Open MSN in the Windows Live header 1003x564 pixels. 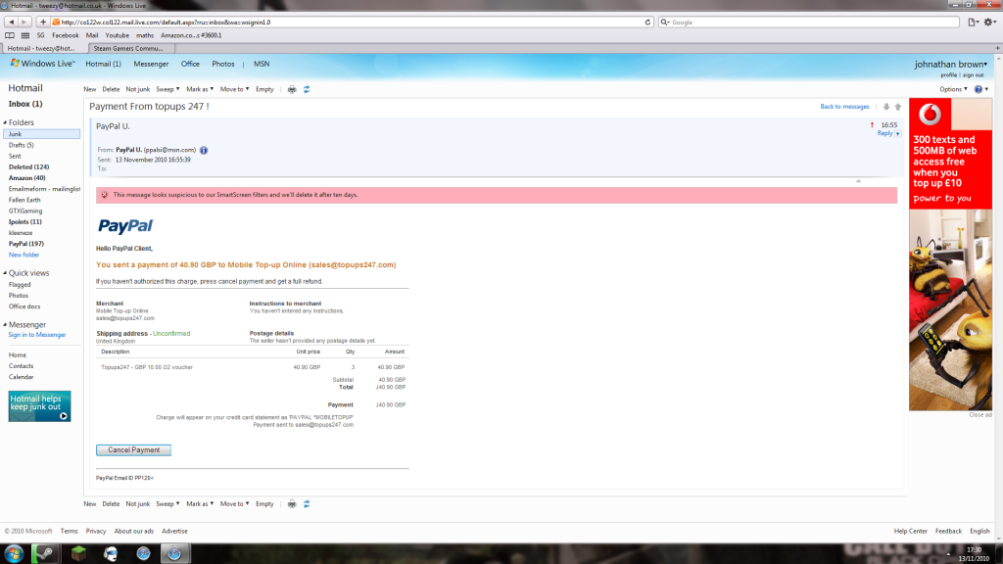[262, 64]
